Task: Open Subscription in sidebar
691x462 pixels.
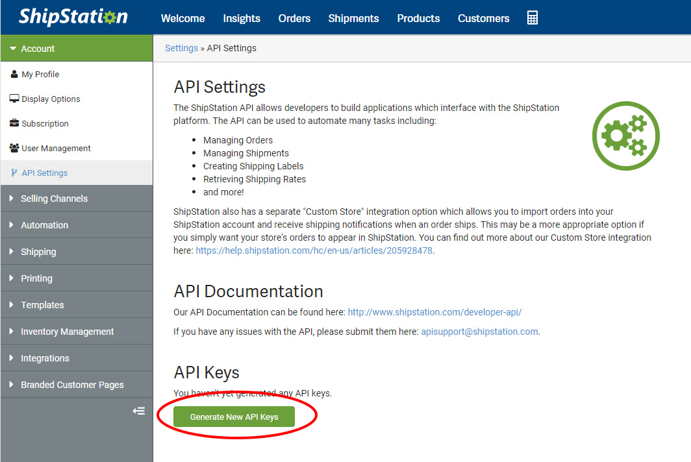Action: pos(77,123)
